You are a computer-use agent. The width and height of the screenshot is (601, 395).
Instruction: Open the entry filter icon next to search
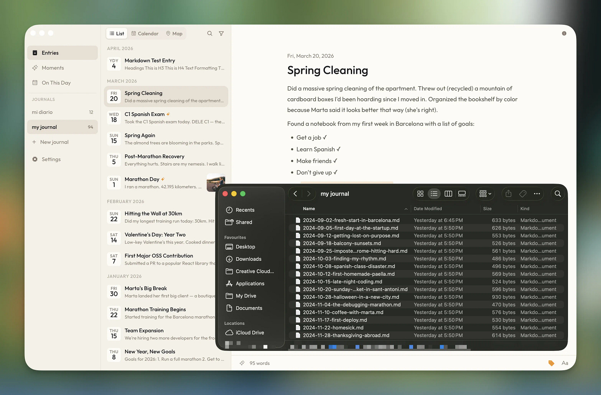coord(221,33)
